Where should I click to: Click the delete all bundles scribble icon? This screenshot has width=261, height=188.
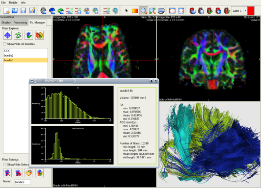[x=18, y=173]
